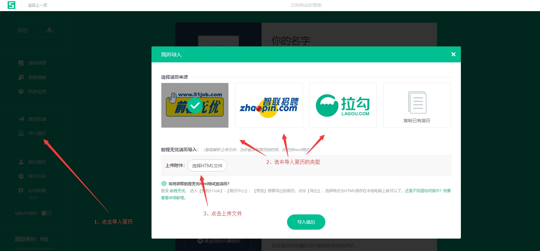The height and width of the screenshot is (251, 540).
Task: Select the 复制已有简历 card
Action: point(417,105)
